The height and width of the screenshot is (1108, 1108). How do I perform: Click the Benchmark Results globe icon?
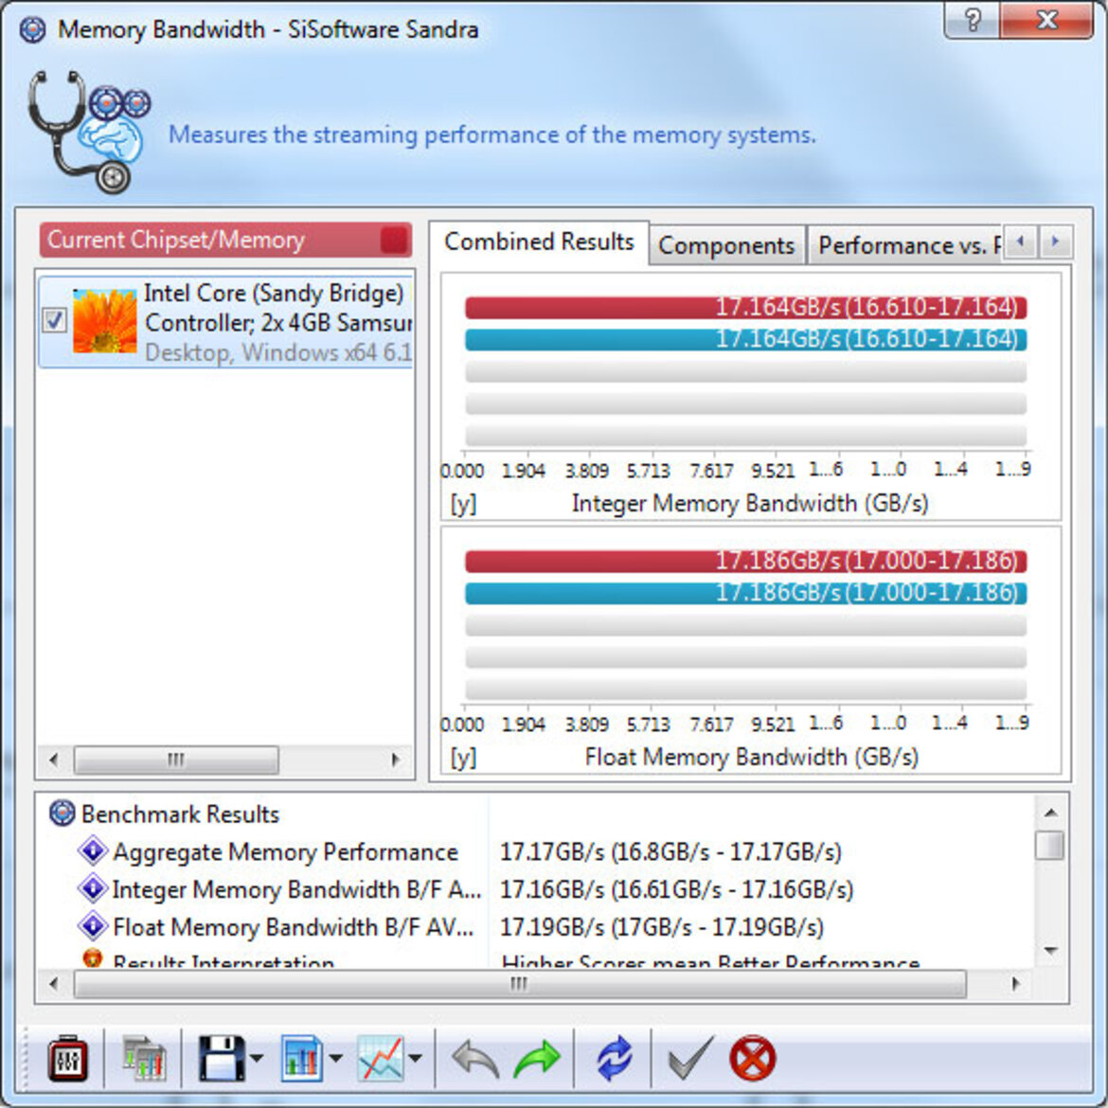click(x=63, y=813)
